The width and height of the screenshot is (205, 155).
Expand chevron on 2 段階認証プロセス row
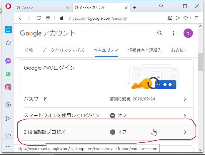pos(185,132)
